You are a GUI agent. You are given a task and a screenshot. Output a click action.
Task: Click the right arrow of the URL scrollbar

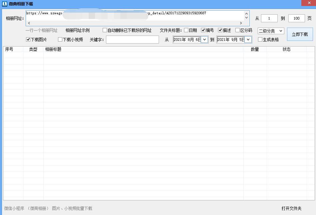(x=241, y=23)
